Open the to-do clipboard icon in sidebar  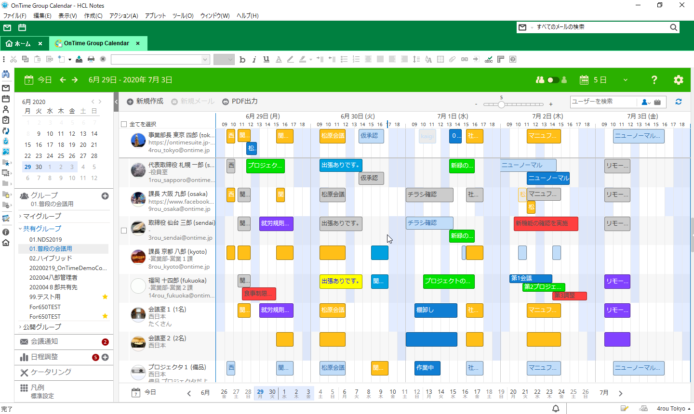(x=6, y=120)
